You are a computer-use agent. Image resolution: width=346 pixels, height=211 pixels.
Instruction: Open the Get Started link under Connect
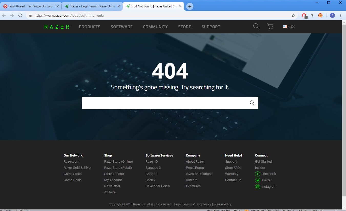[263, 162]
